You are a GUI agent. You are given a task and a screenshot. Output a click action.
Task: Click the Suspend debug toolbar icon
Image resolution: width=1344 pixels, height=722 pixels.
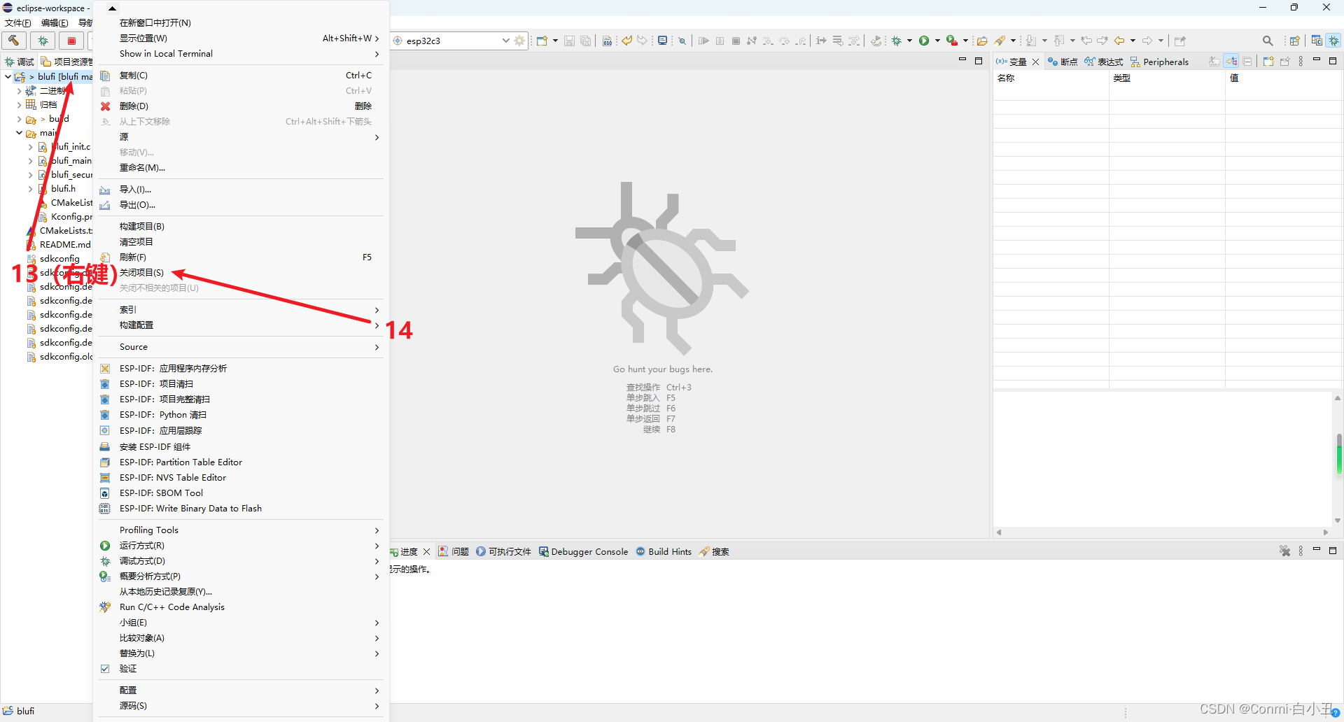pyautogui.click(x=720, y=41)
